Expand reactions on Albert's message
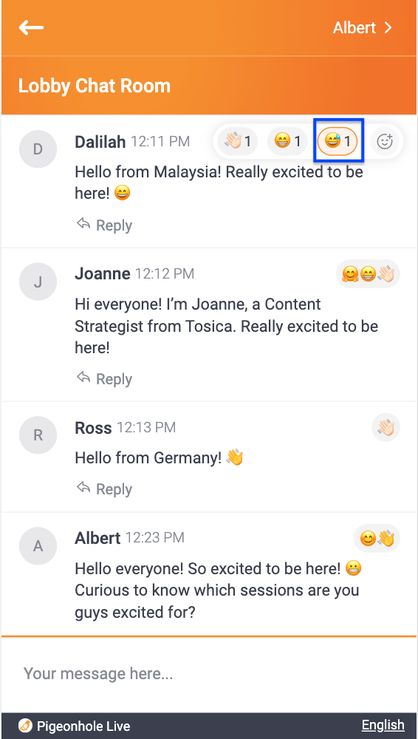418x739 pixels. point(377,538)
